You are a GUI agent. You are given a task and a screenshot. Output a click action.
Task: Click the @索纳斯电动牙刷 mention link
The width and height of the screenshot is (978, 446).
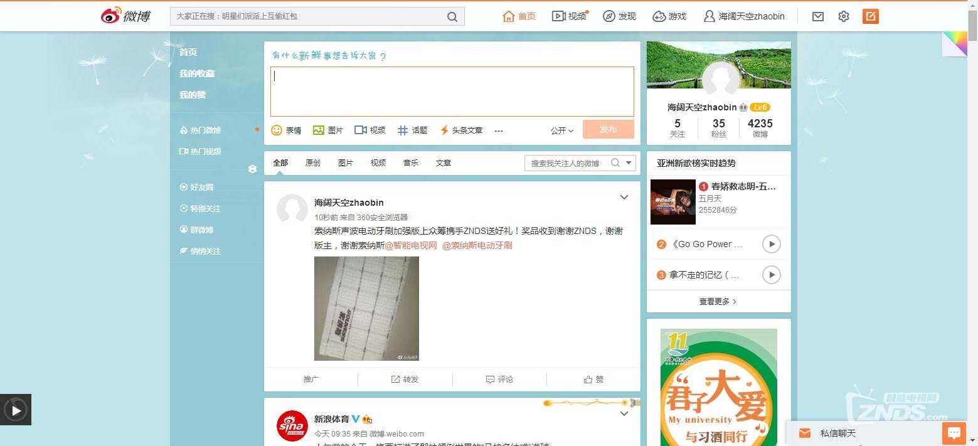477,245
